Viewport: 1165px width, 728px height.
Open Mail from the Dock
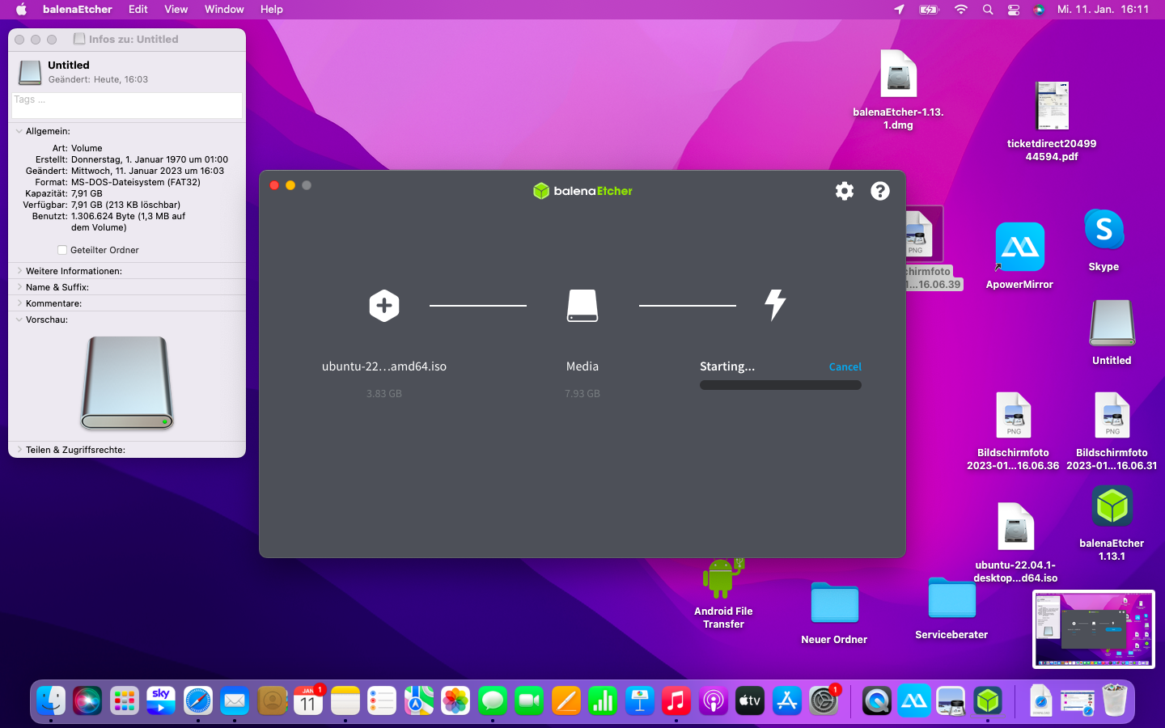point(235,700)
